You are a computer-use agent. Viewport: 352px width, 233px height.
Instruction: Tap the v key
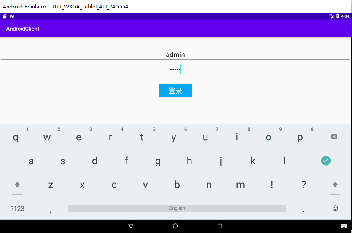pos(145,185)
